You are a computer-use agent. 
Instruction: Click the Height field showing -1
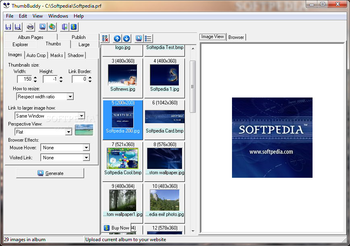click(x=50, y=79)
